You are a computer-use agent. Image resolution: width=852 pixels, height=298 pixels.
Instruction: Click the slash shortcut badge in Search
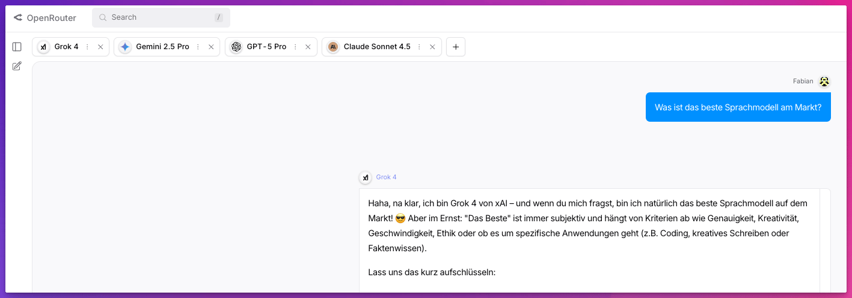219,18
